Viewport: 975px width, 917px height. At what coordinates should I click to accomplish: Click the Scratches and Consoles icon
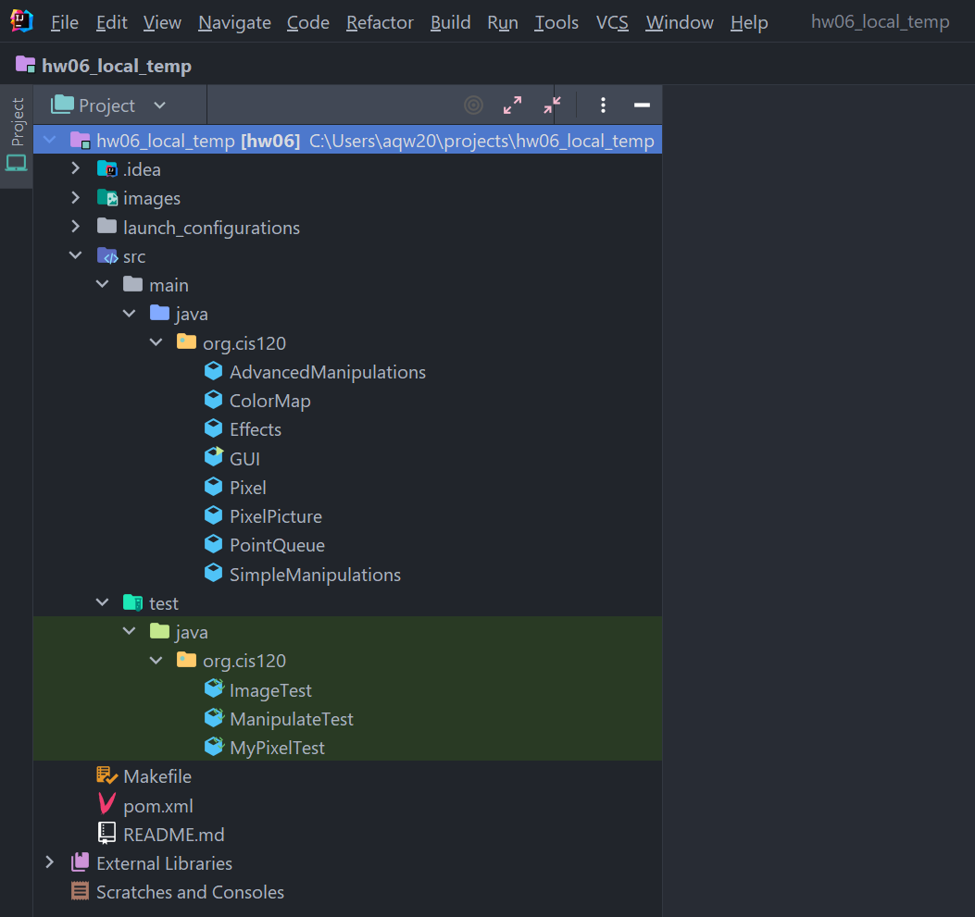click(81, 891)
